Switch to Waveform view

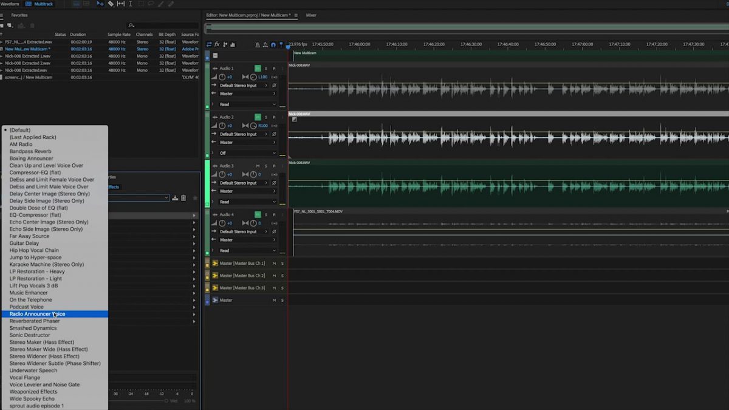tap(10, 4)
